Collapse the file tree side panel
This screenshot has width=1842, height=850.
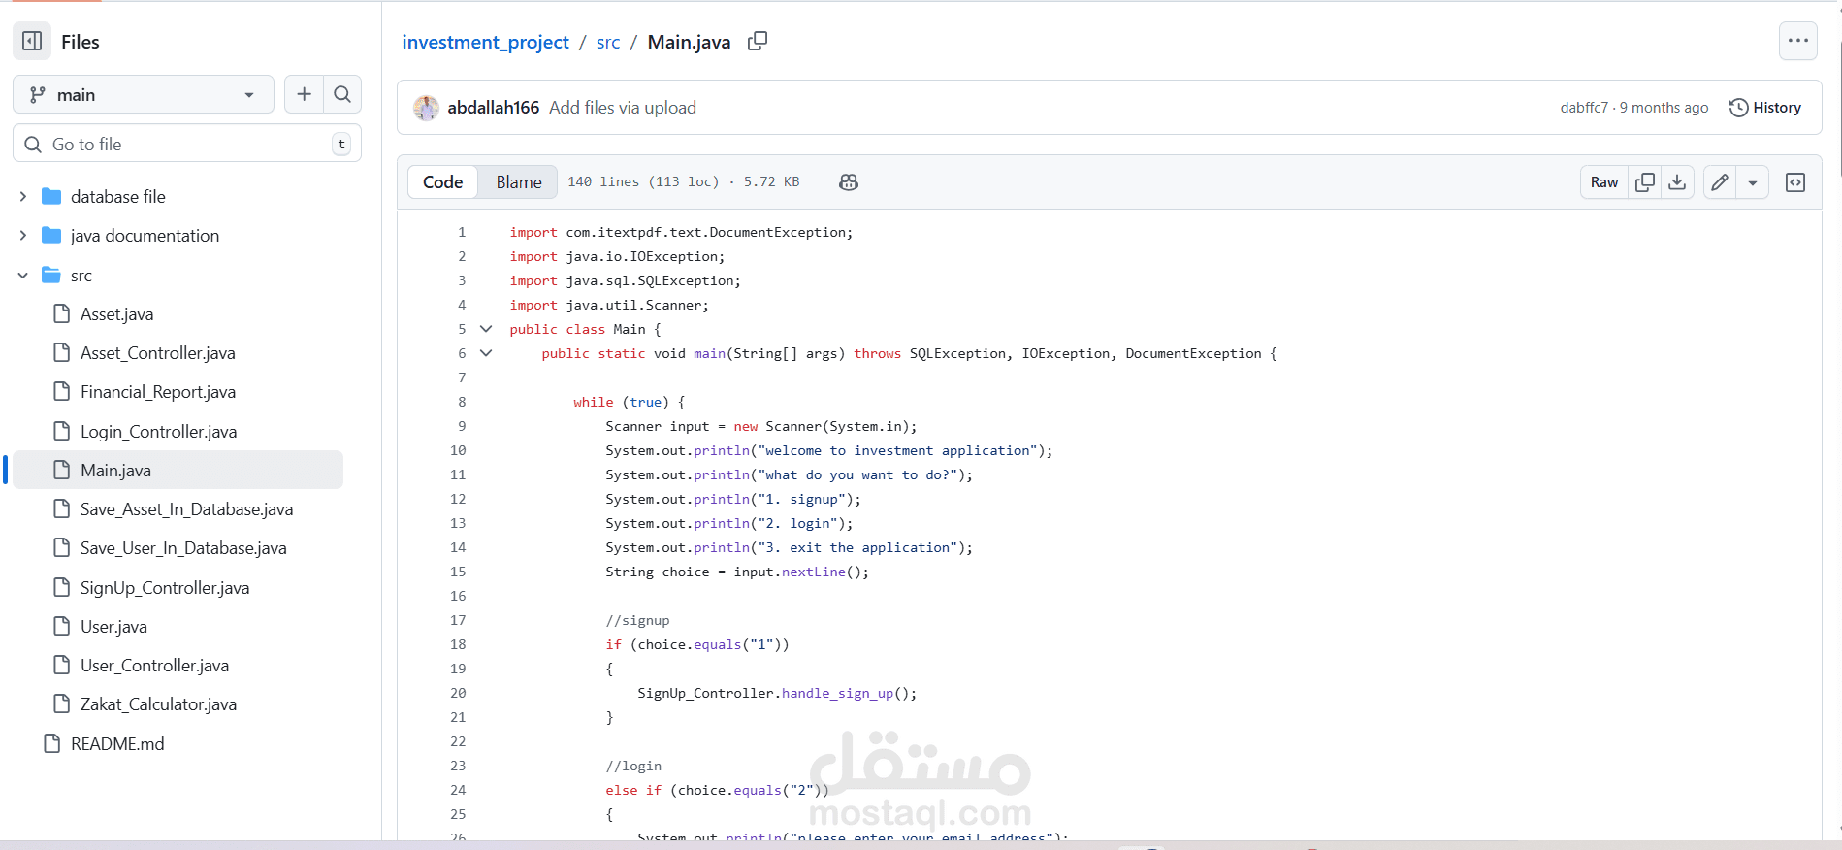pos(32,41)
